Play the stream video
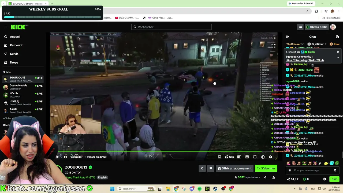Image resolution: width=343 pixels, height=193 pixels. (57, 157)
